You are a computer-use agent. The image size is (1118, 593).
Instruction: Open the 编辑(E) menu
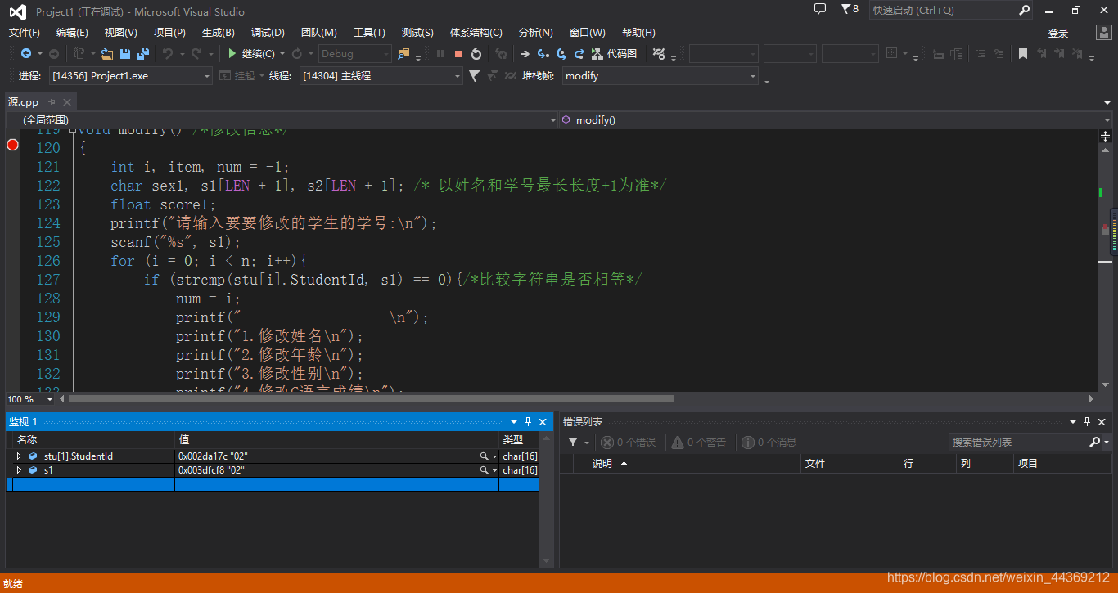[72, 33]
